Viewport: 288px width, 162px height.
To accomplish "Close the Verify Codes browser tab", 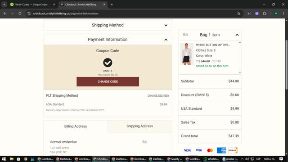I will point(54,4).
